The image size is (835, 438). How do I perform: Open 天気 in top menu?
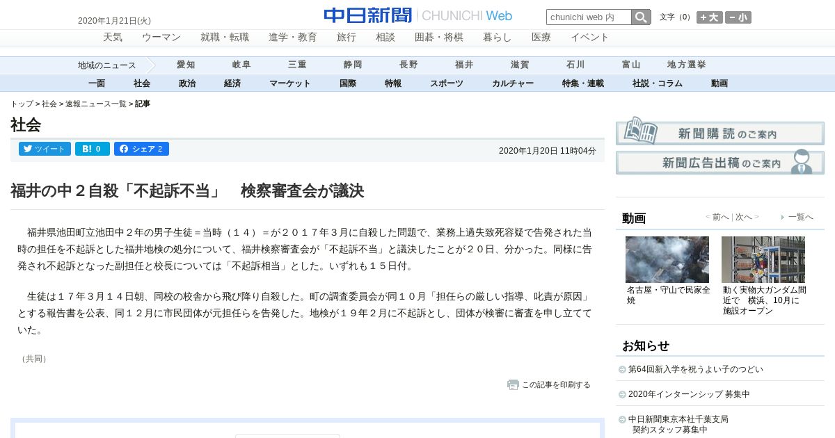pyautogui.click(x=113, y=38)
